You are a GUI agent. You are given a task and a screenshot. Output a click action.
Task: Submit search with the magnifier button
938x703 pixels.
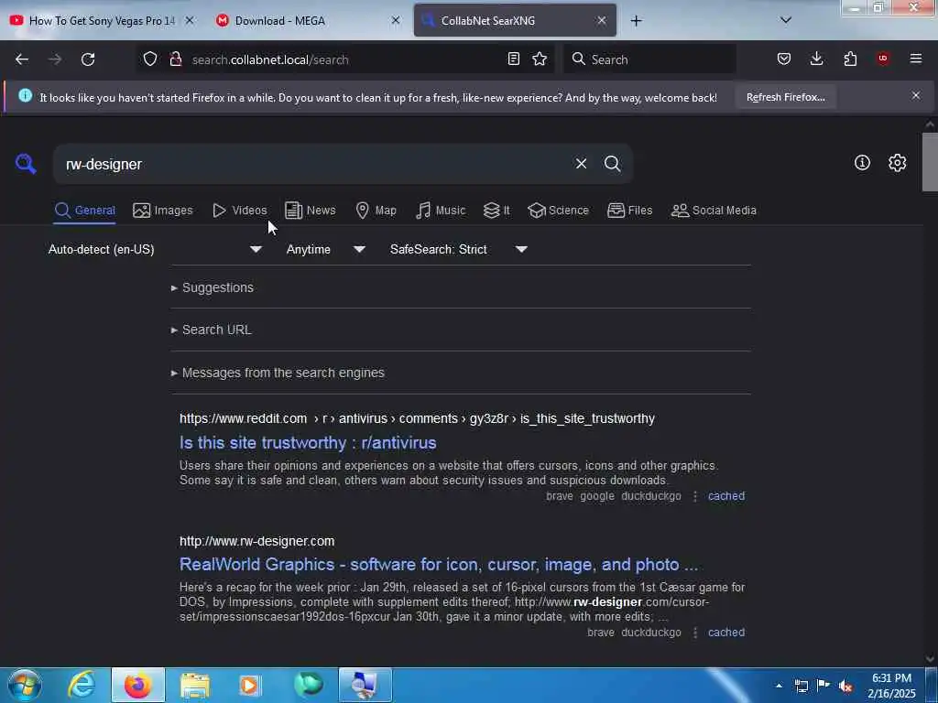tap(612, 163)
